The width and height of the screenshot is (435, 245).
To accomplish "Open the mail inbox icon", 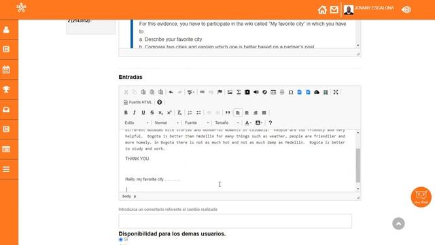I will [334, 10].
